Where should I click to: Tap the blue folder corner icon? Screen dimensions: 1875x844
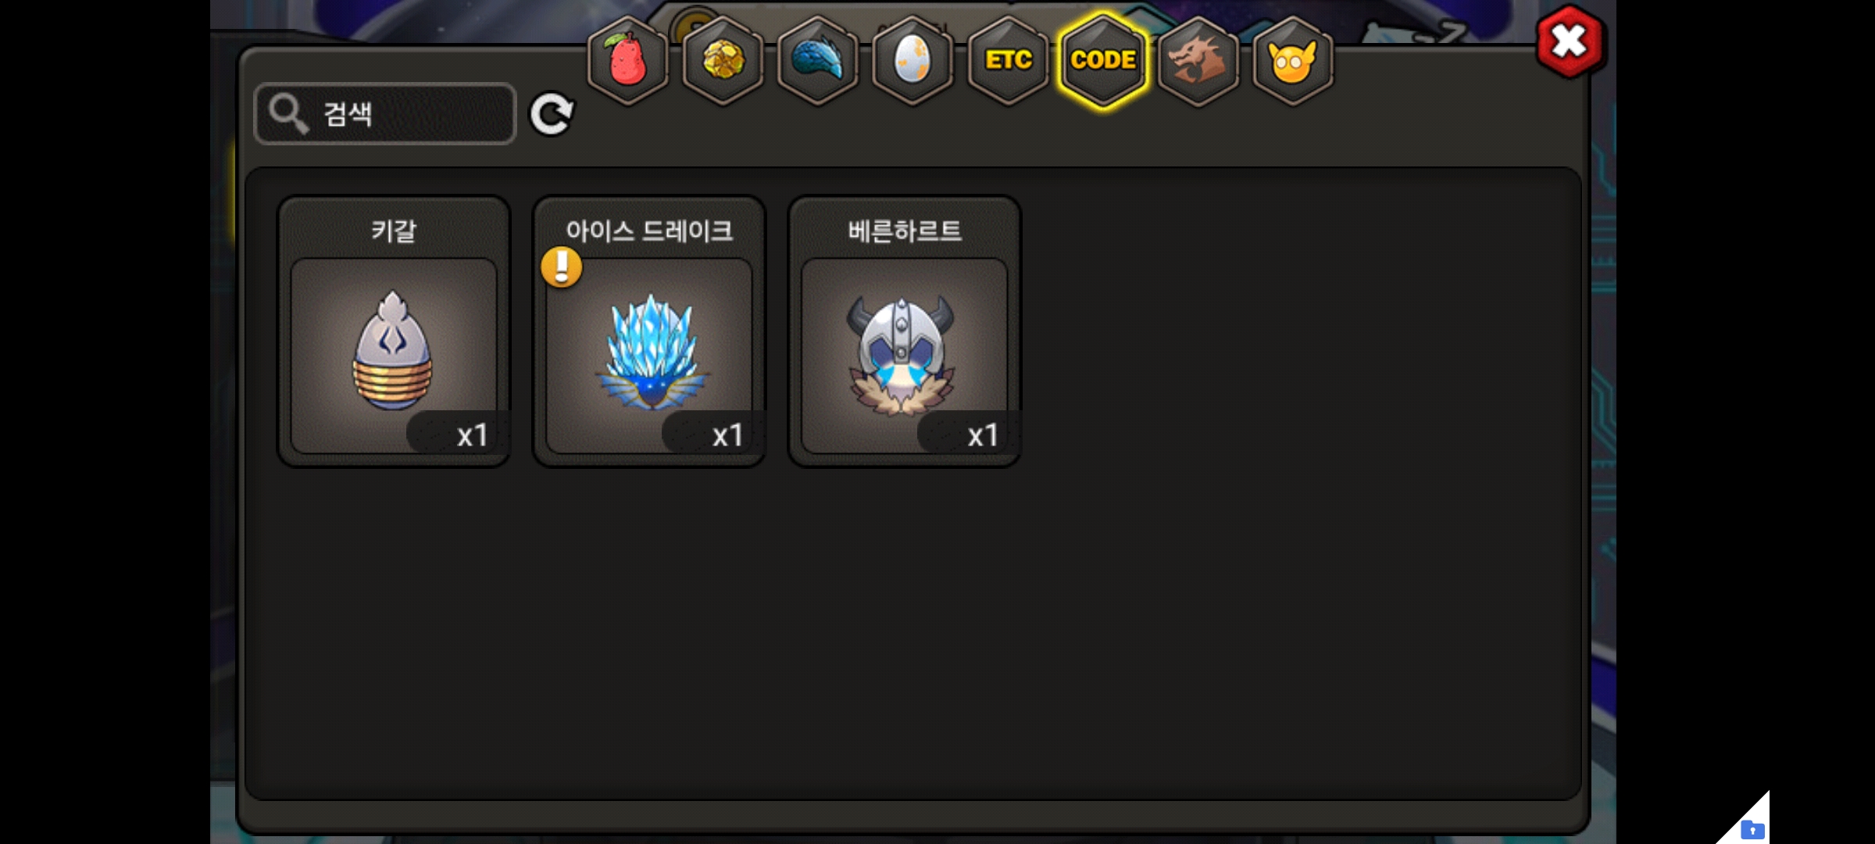tap(1752, 829)
